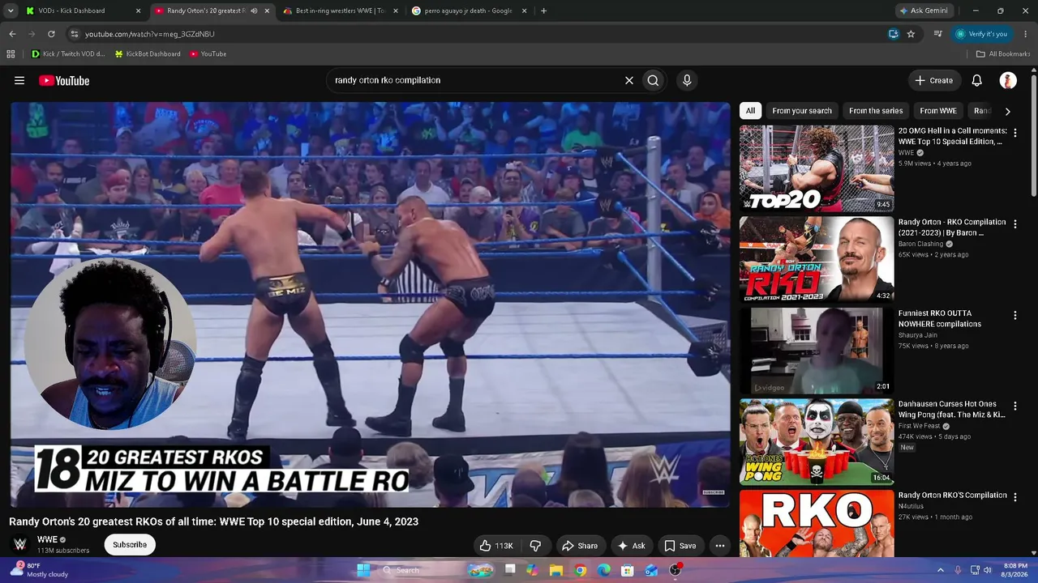Image resolution: width=1038 pixels, height=583 pixels.
Task: Reload the YouTube page
Action: (x=51, y=34)
